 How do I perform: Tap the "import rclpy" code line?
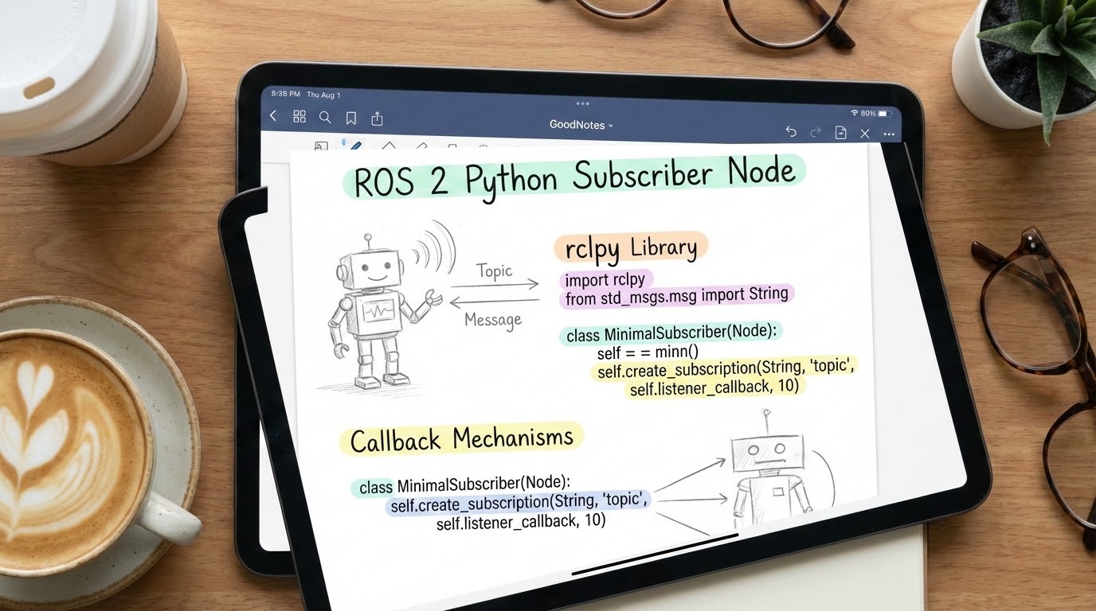pyautogui.click(x=605, y=280)
